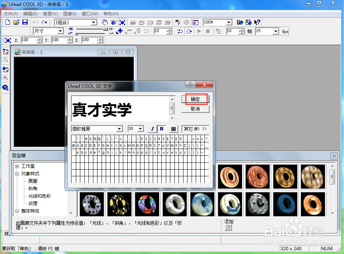Increase the total frame count stepper

point(242,30)
